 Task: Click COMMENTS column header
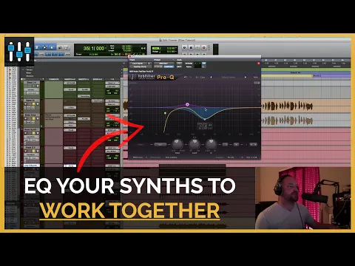[54, 79]
